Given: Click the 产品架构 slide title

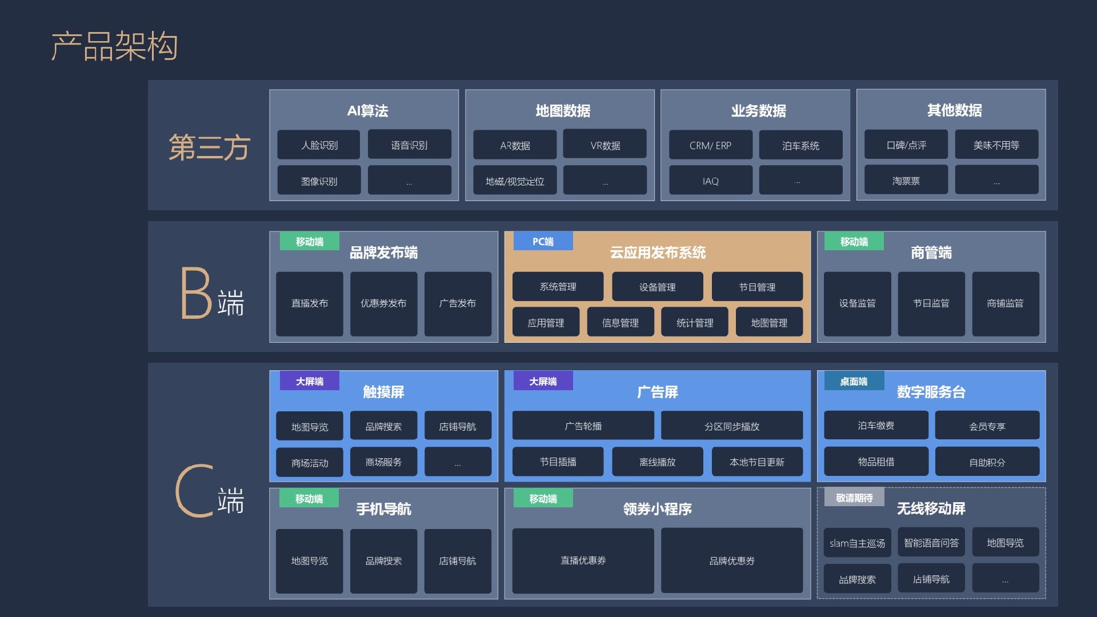Looking at the screenshot, I should point(114,46).
